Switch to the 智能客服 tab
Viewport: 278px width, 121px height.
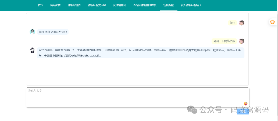coord(169,5)
